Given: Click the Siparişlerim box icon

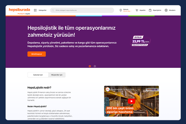Looking at the screenshot, I should click(x=150, y=10).
